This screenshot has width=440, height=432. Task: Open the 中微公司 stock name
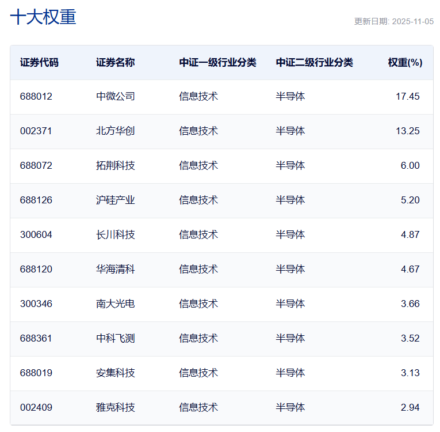coord(116,96)
